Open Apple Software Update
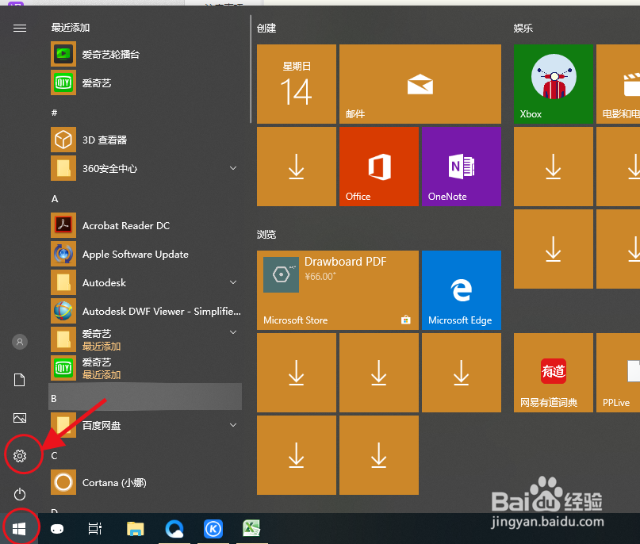 (x=146, y=254)
